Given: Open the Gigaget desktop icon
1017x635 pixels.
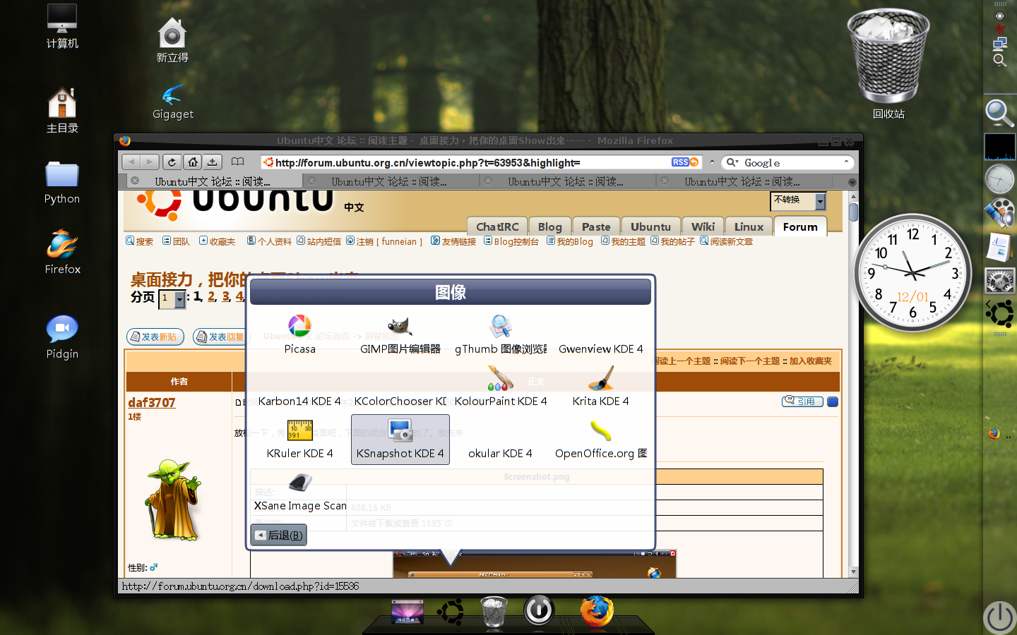Looking at the screenshot, I should (x=172, y=102).
